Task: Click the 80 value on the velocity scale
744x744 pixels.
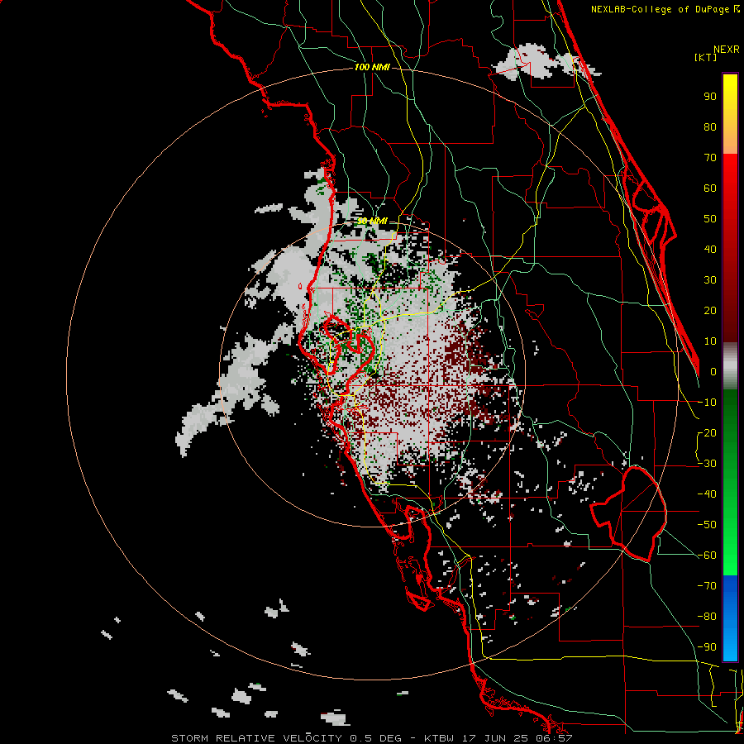Action: click(710, 127)
